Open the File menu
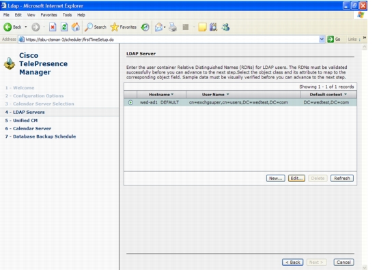 click(6, 15)
